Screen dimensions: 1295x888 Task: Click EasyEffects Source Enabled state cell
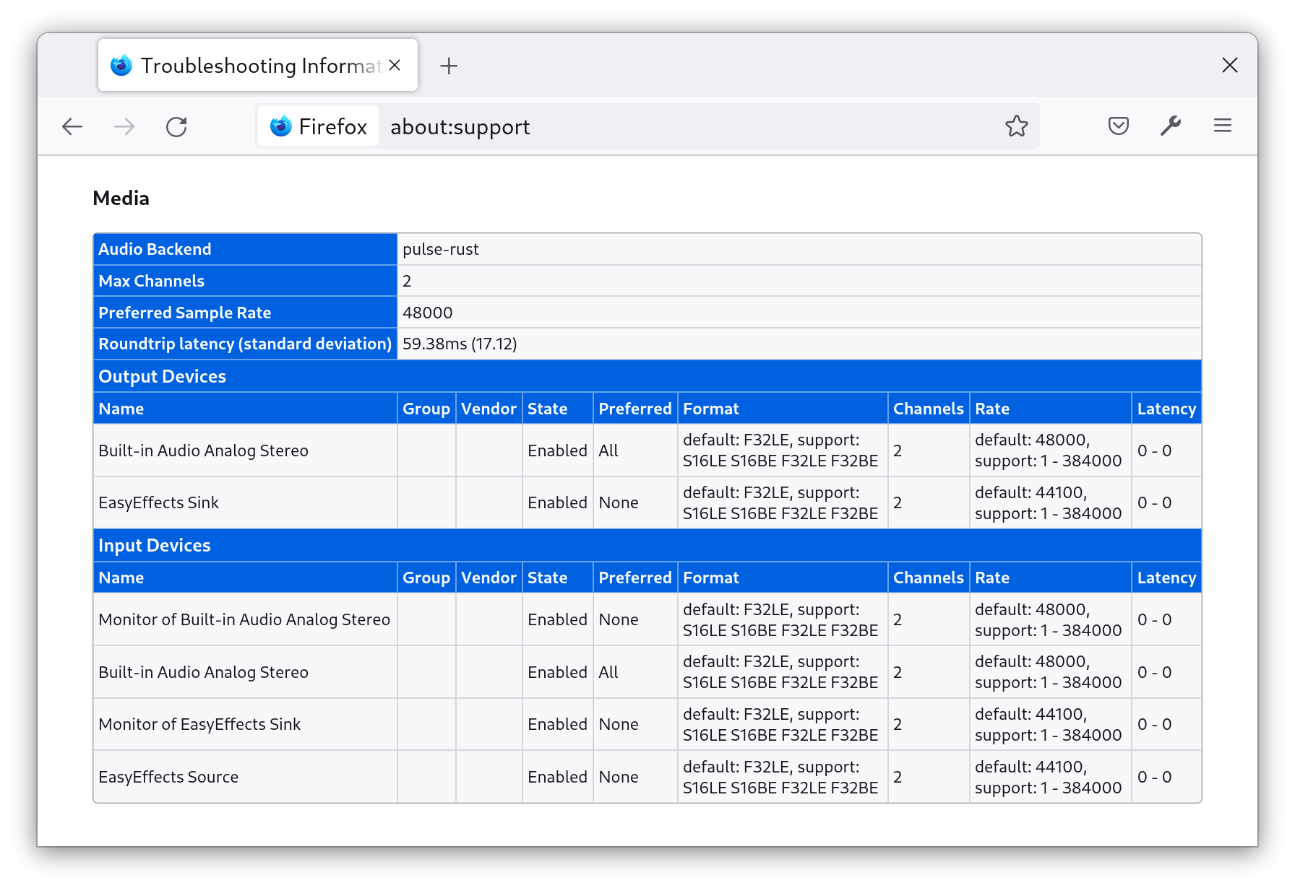[557, 777]
